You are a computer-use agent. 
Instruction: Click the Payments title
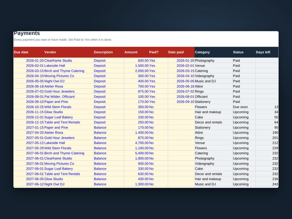(x=27, y=33)
